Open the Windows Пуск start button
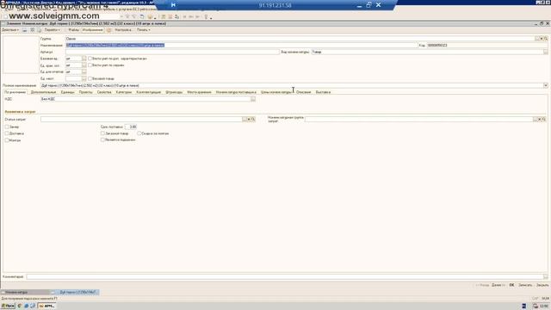Screen dimensions: 551x310 [x=8, y=306]
